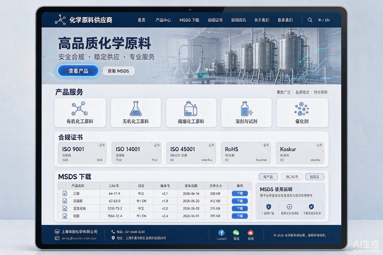This screenshot has width=383, height=255.
Task: Open the search magnifier icon
Action: point(310,20)
